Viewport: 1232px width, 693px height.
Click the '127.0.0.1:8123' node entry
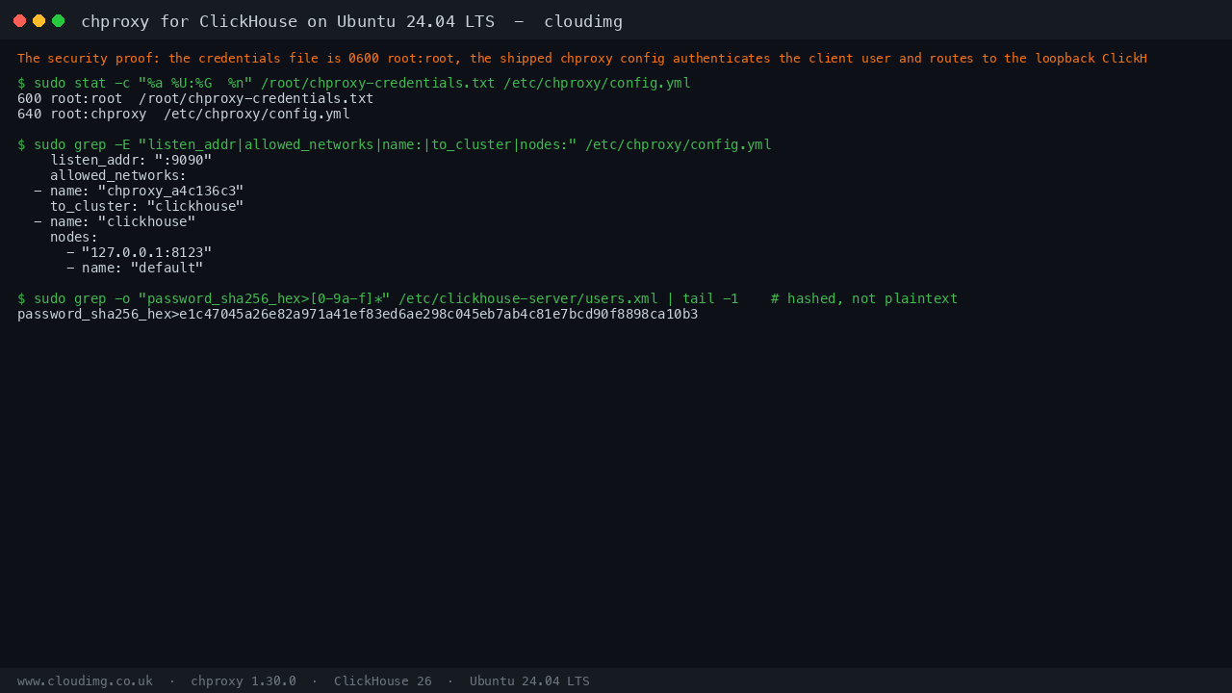click(x=140, y=252)
